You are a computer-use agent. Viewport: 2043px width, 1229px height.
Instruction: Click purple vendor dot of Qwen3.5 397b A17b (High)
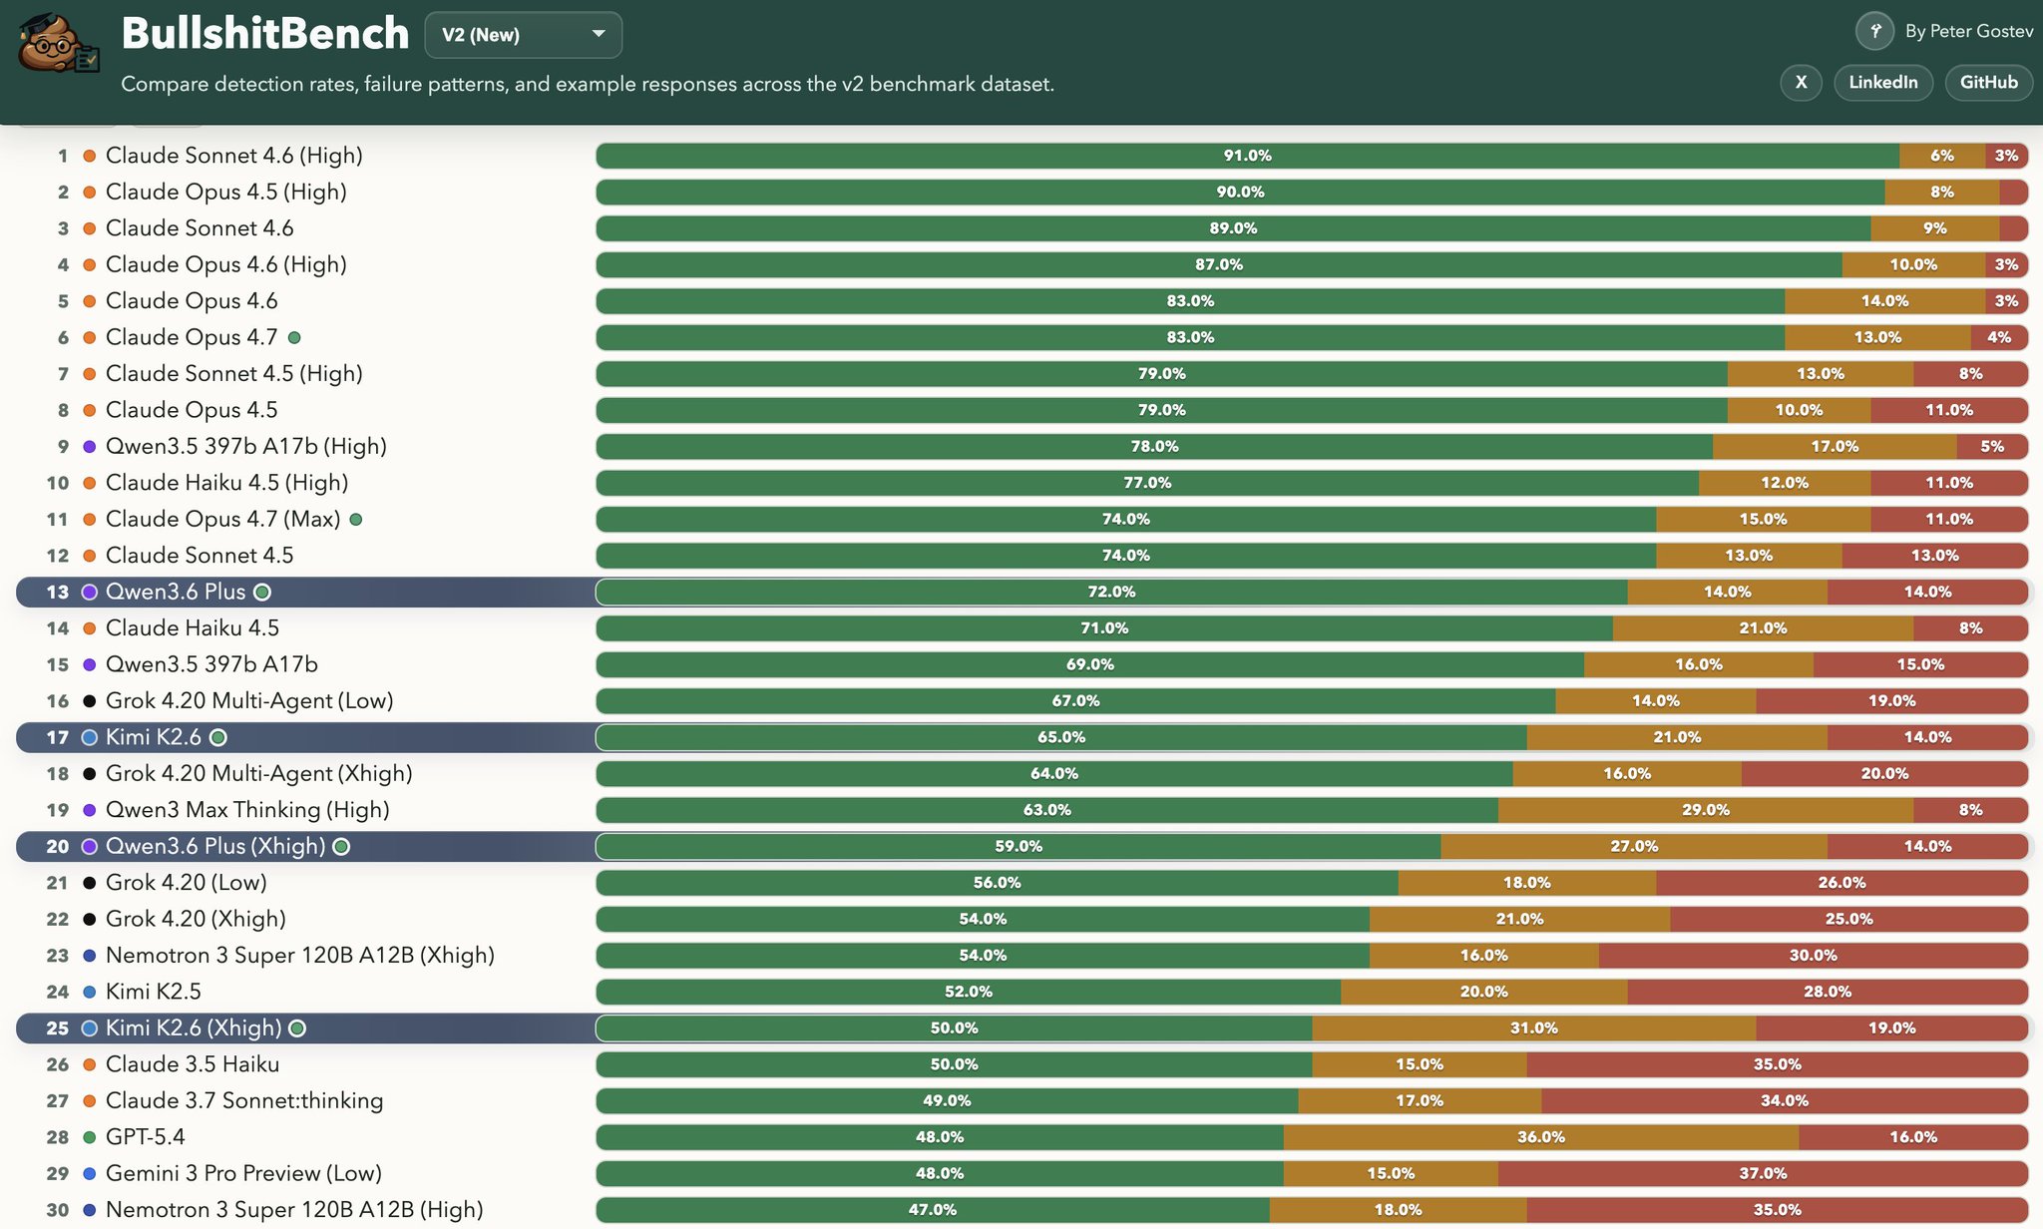point(89,446)
